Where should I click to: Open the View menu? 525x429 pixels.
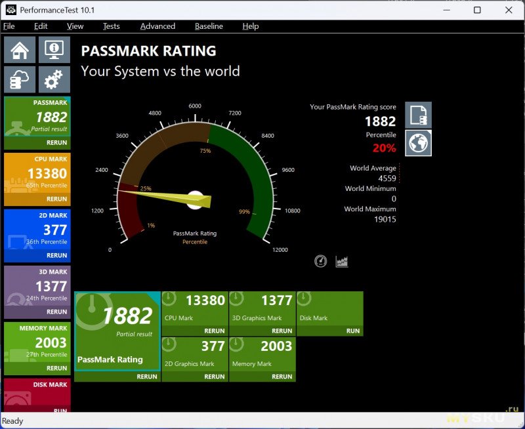(75, 26)
